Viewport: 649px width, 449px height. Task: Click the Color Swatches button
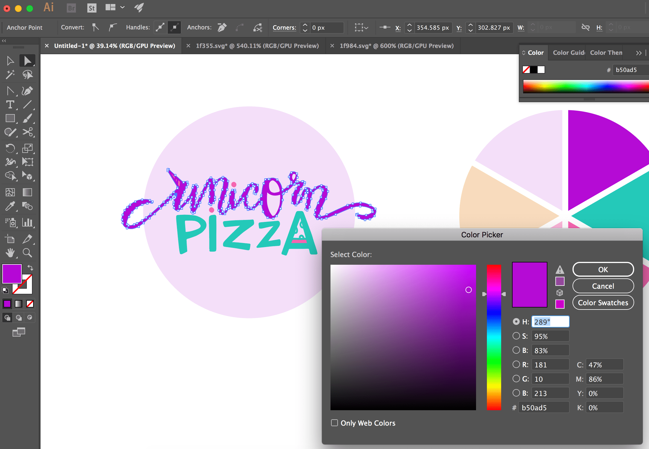tap(603, 303)
